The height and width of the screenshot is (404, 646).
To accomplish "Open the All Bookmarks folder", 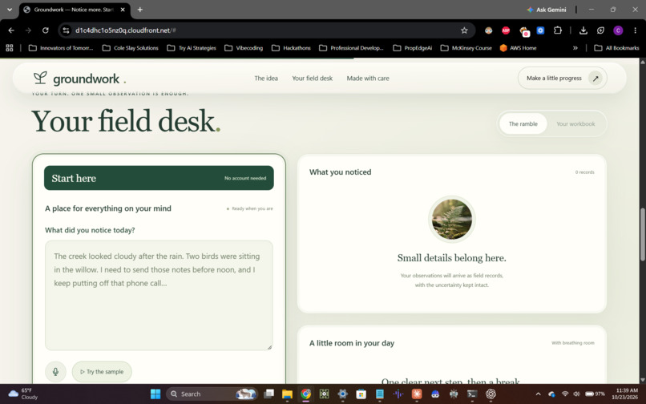I will [616, 48].
